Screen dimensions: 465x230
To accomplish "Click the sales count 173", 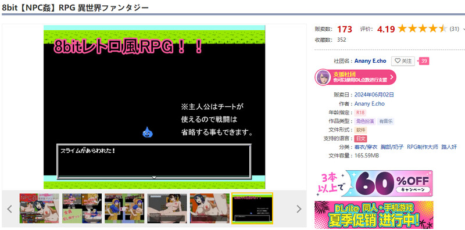I will 344,29.
